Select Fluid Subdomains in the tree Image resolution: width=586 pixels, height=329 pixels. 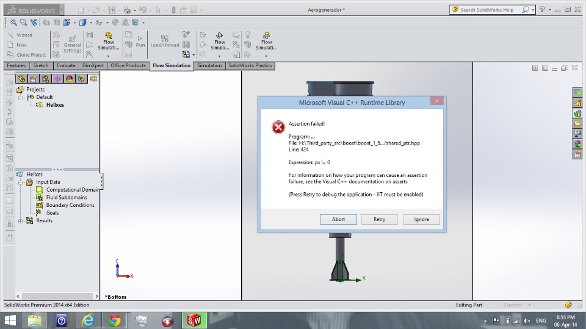67,197
